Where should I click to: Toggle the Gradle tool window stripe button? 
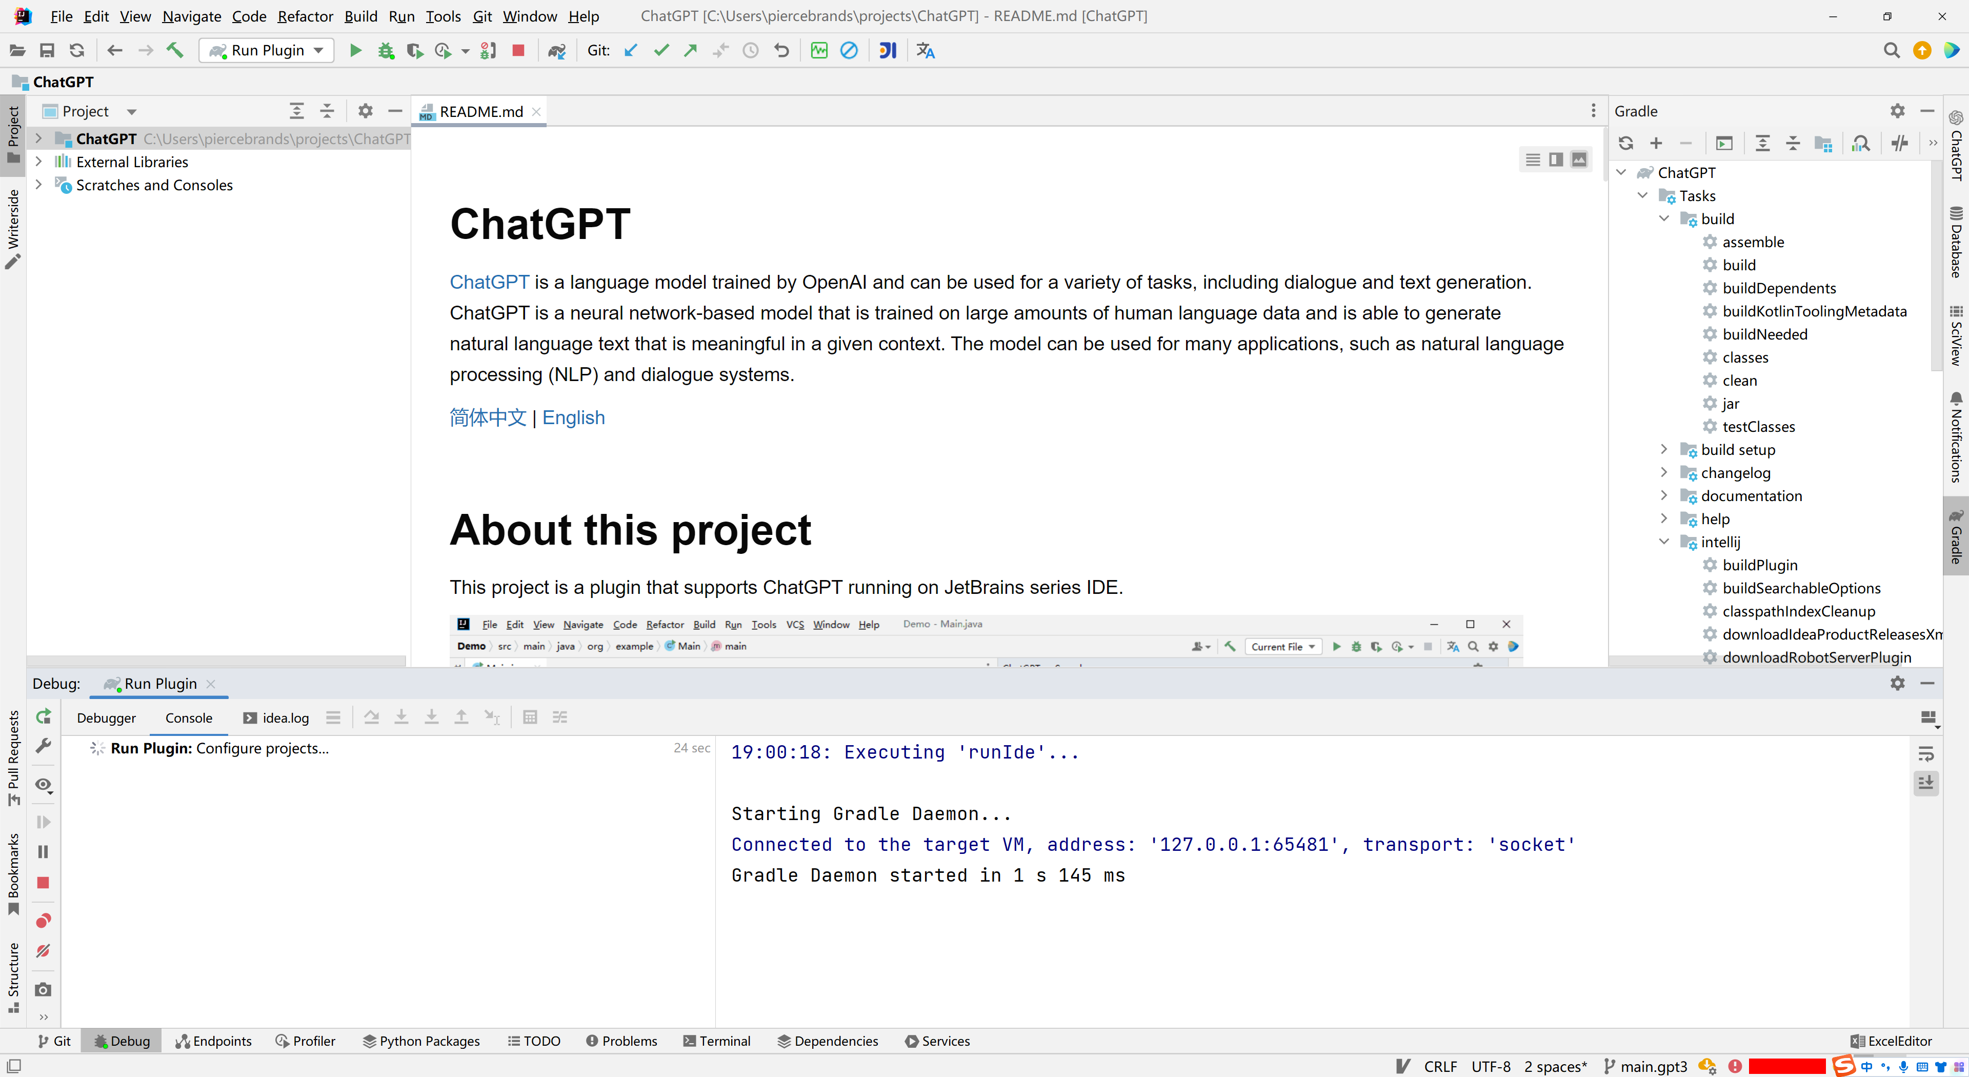(1956, 536)
